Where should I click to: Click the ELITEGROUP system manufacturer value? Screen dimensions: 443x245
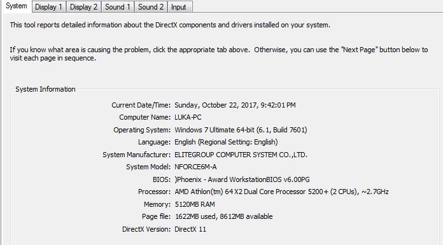coord(241,155)
